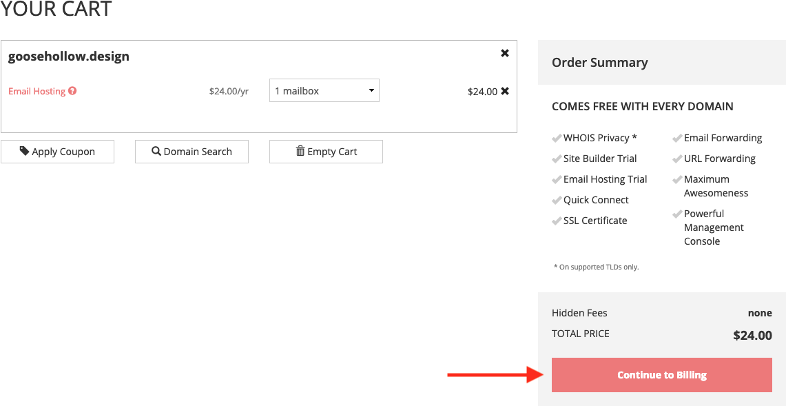786x406 pixels.
Task: Click Continue to Billing button
Action: (x=662, y=375)
